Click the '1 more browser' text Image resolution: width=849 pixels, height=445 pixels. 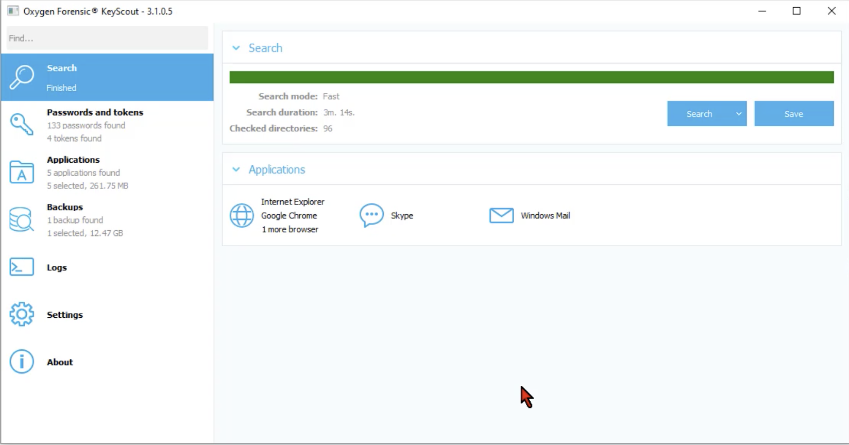coord(290,230)
